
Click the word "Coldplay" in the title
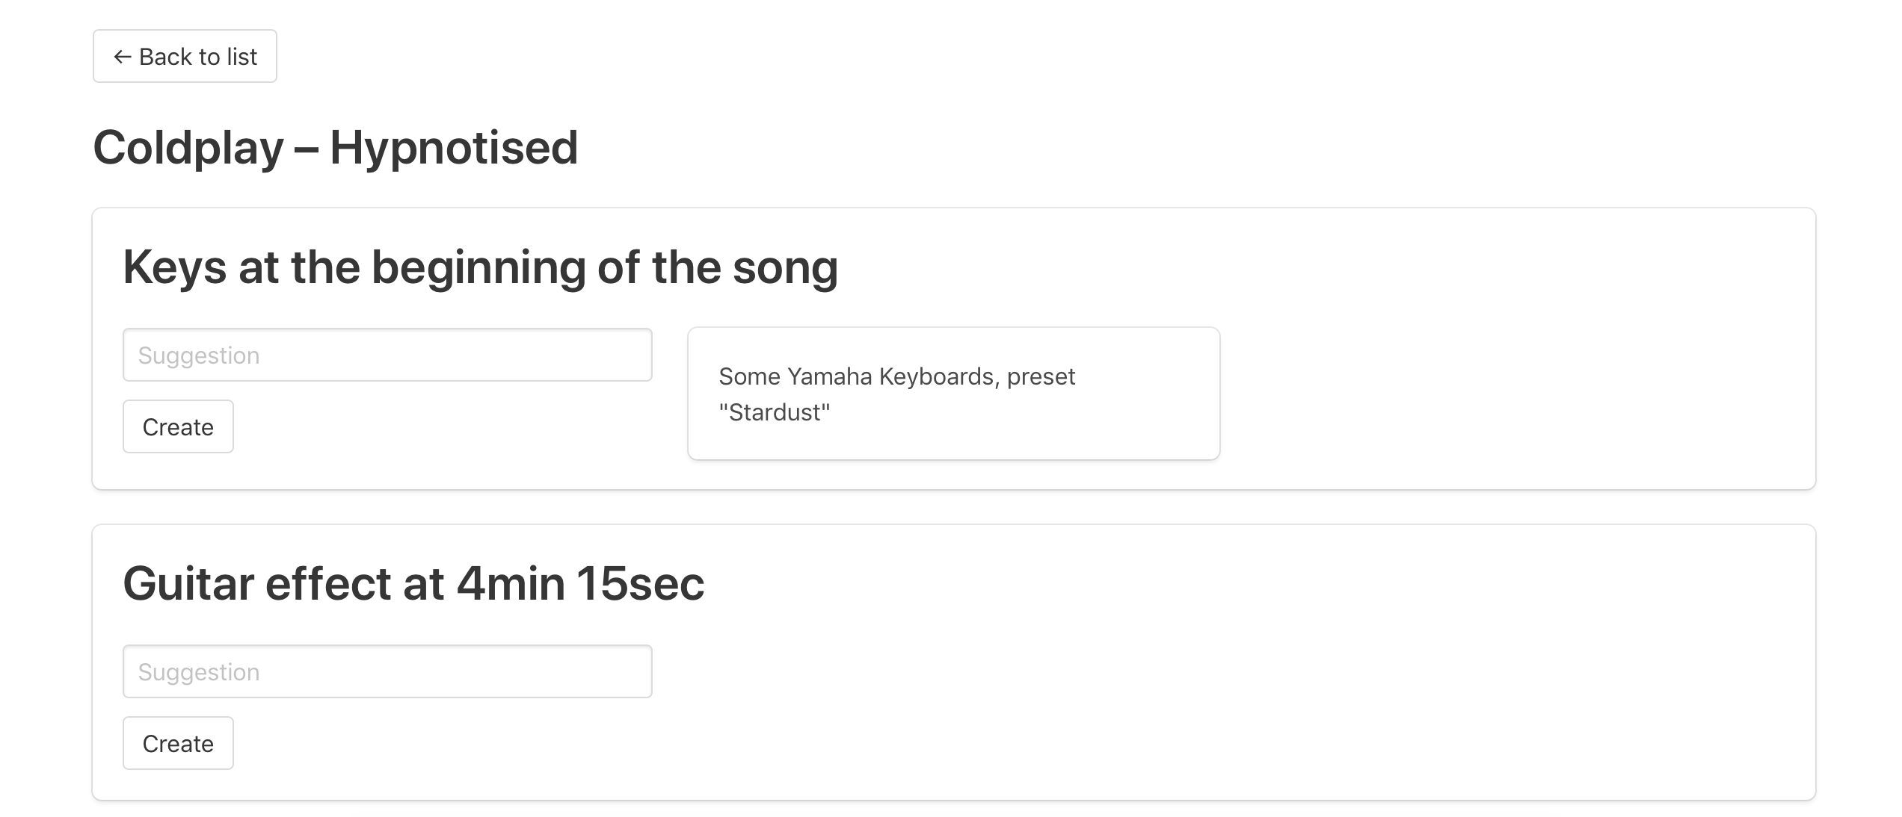(188, 148)
